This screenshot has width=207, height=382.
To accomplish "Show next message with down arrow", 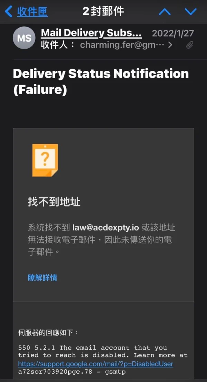I will 191,11.
